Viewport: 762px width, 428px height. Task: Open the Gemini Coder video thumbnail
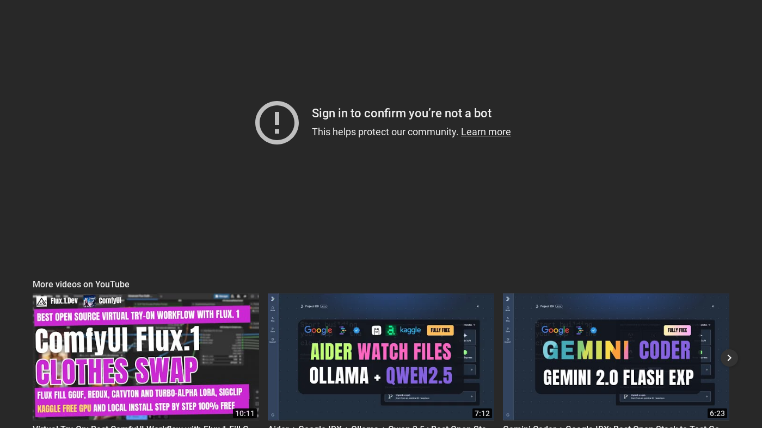click(616, 357)
